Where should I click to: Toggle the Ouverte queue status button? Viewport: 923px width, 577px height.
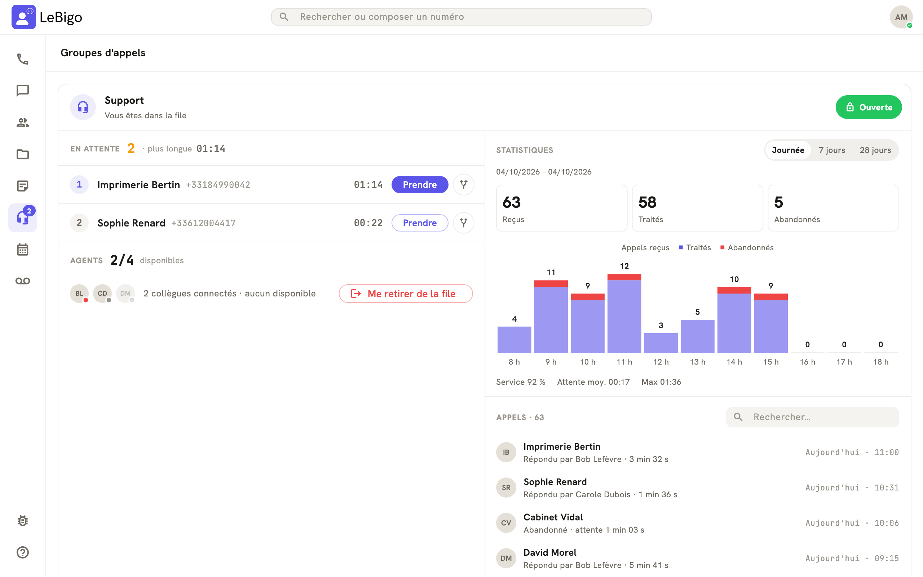click(869, 107)
